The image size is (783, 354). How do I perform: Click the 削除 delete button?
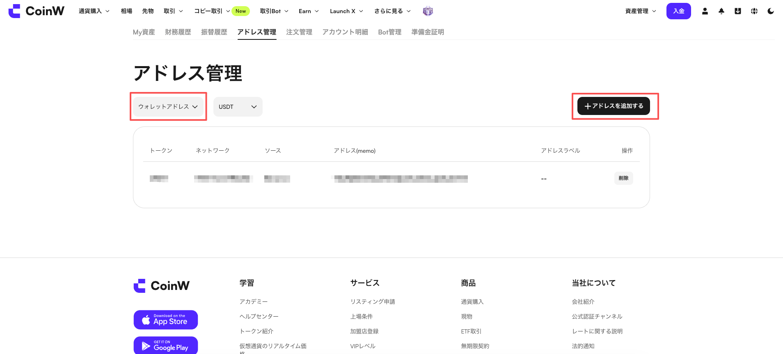pos(624,178)
